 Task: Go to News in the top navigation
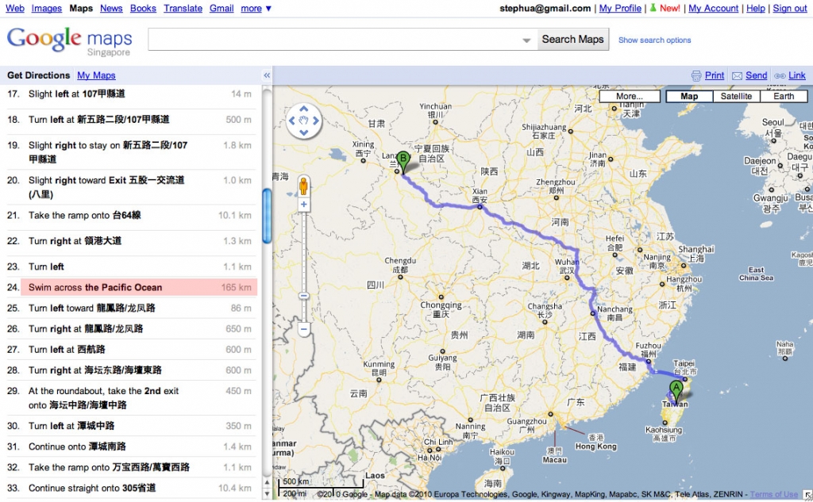tap(111, 8)
